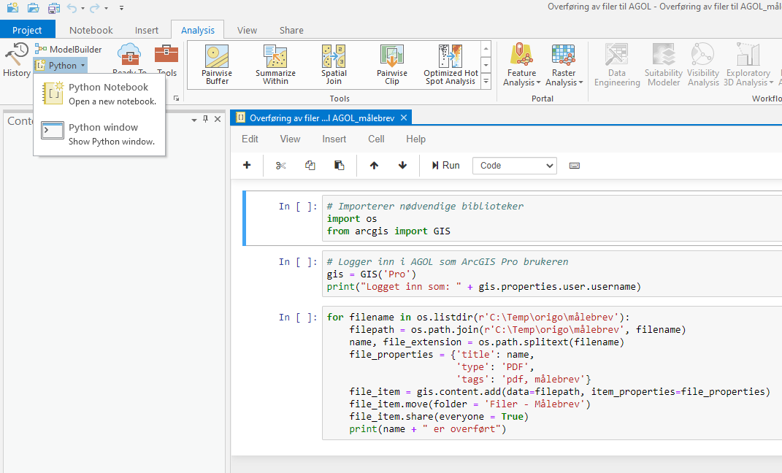Open the Exploratory 3D Analysis dropdown
This screenshot has width=782, height=473.
pos(748,65)
